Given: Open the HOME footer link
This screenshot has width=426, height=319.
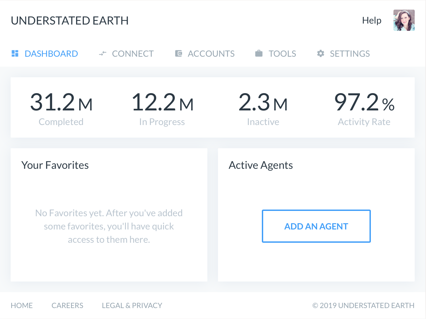Looking at the screenshot, I should click(x=22, y=305).
